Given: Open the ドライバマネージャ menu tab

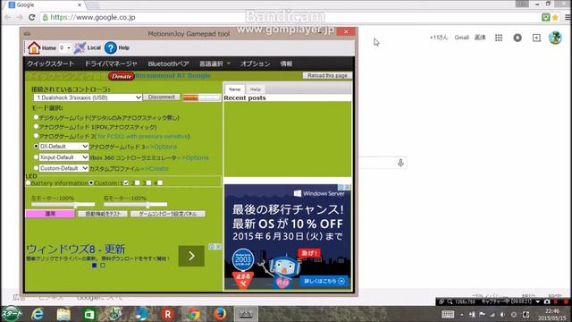Looking at the screenshot, I should 111,64.
